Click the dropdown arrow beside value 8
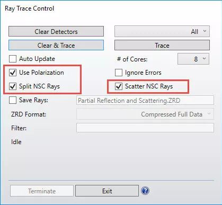This screenshot has width=222, height=205. click(205, 58)
